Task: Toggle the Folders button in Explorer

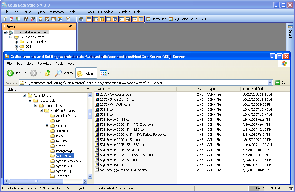Action: tap(86, 73)
